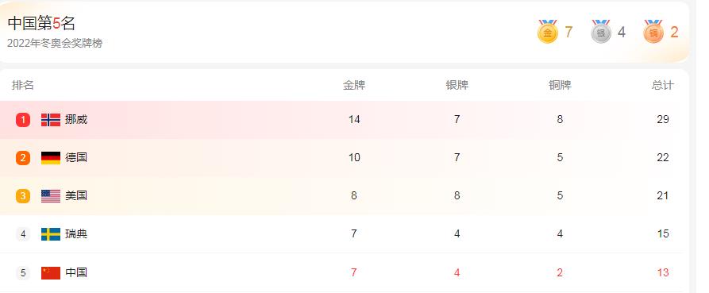This screenshot has width=709, height=293.
Task: Click the orange rank 2 badge
Action: [x=23, y=158]
